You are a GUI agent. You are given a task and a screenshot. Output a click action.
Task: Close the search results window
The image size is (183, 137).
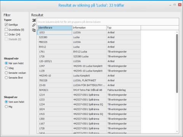point(180,5)
